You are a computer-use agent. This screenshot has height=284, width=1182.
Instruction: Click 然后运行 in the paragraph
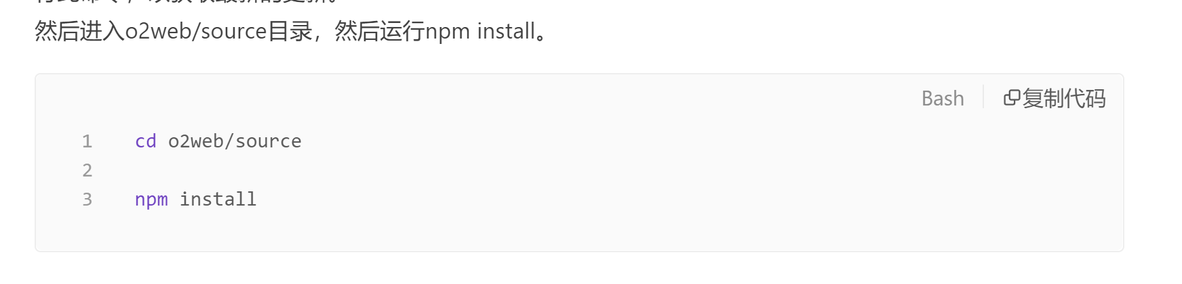point(379,31)
